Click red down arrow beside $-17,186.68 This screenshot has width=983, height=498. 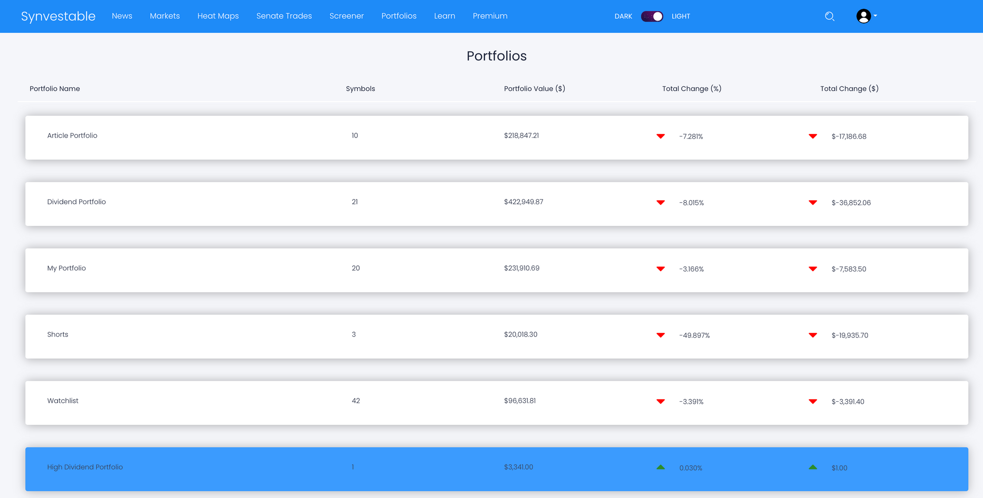click(x=813, y=136)
